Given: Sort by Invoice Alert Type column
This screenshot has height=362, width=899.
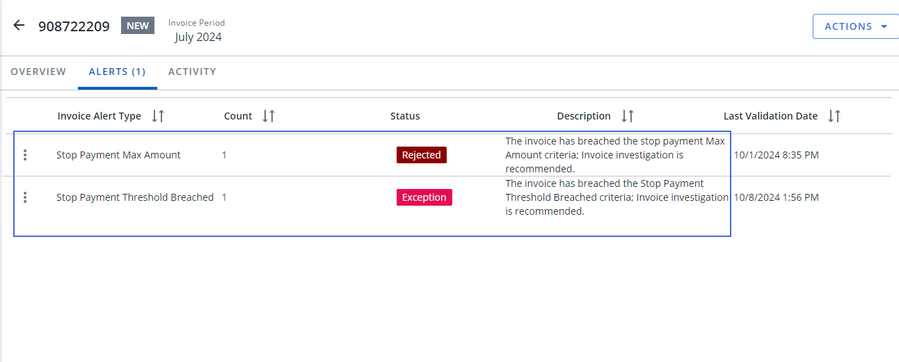Looking at the screenshot, I should tap(158, 116).
